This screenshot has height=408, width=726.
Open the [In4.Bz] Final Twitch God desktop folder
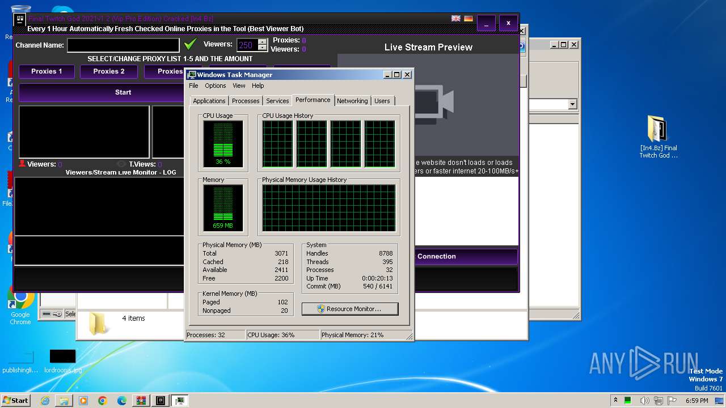tap(658, 136)
